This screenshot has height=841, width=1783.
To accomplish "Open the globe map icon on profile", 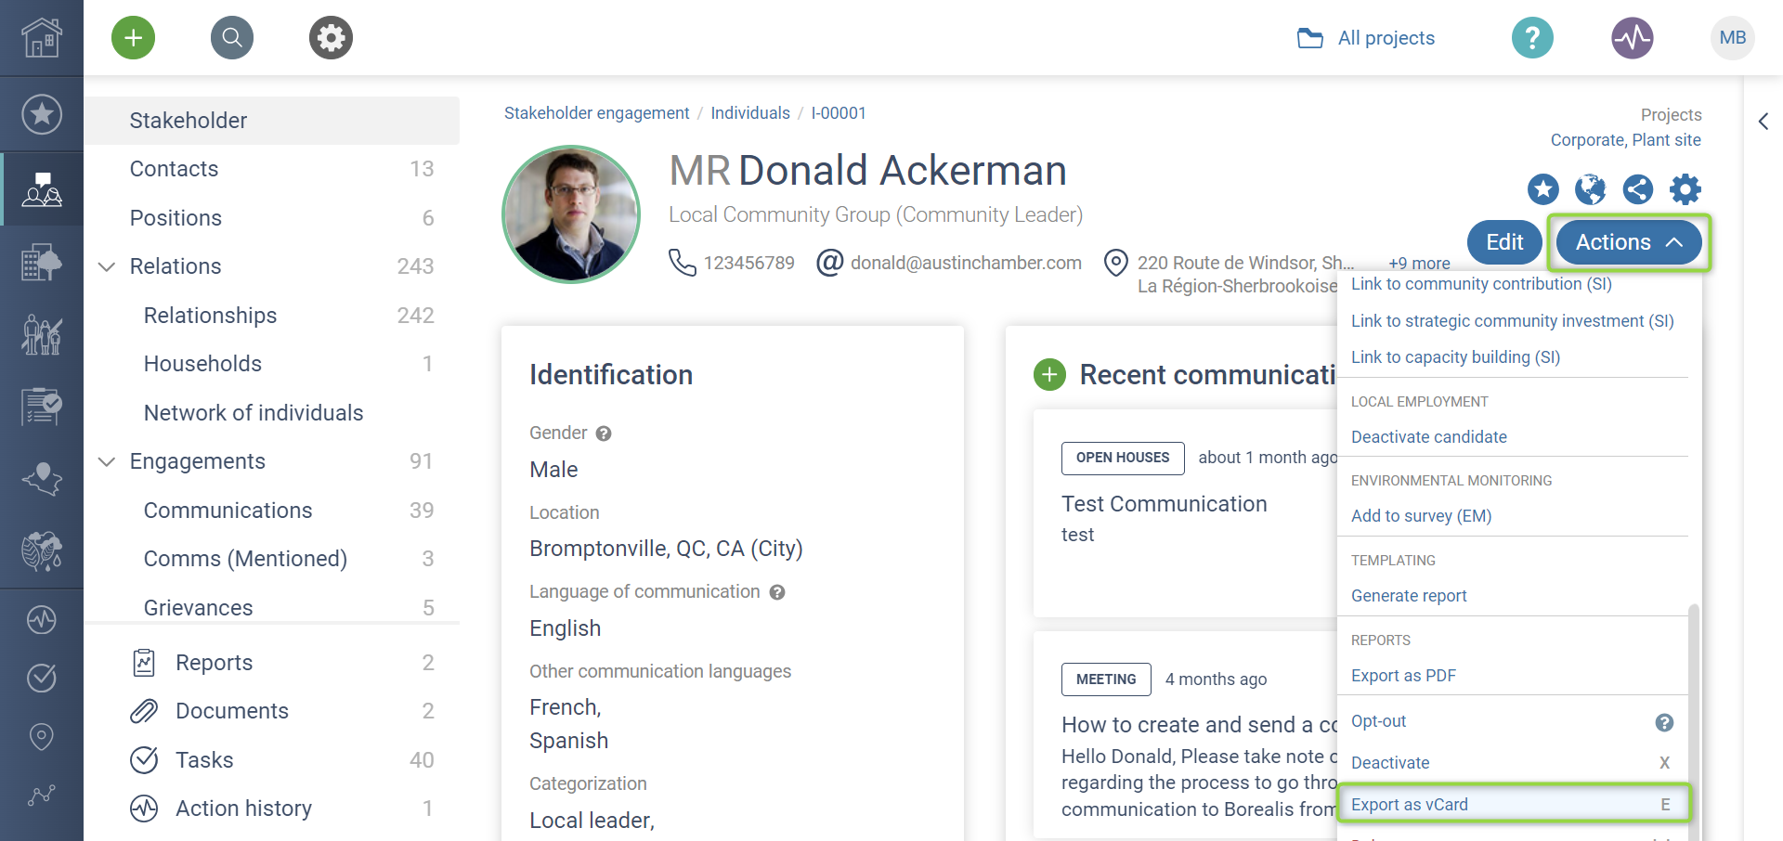I will pos(1590,189).
